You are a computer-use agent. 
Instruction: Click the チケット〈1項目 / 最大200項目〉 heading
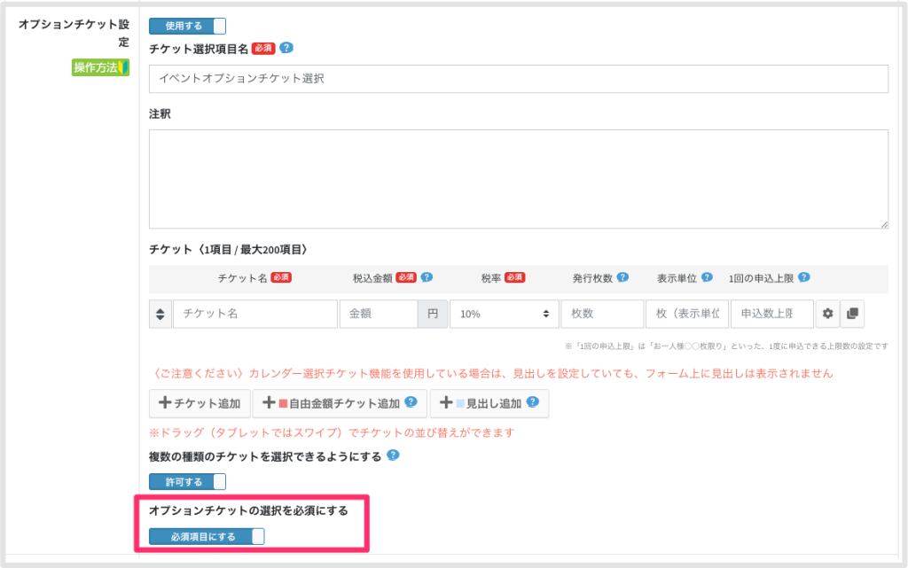pyautogui.click(x=228, y=250)
